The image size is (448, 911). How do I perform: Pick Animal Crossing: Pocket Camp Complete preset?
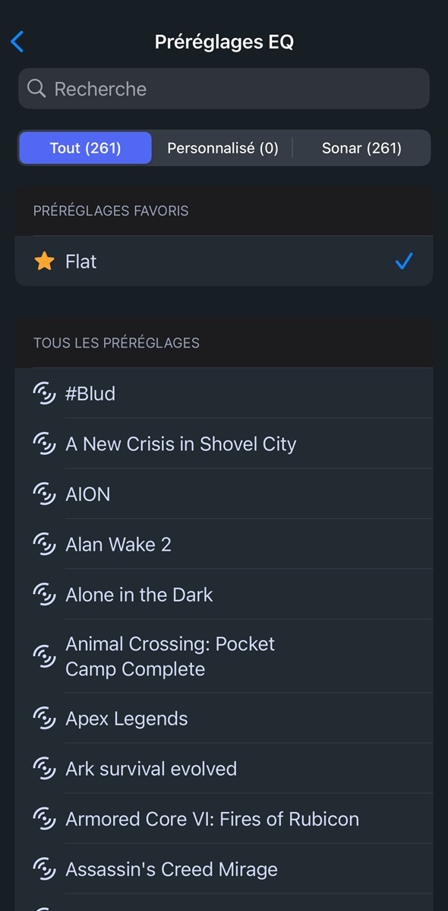tap(224, 656)
